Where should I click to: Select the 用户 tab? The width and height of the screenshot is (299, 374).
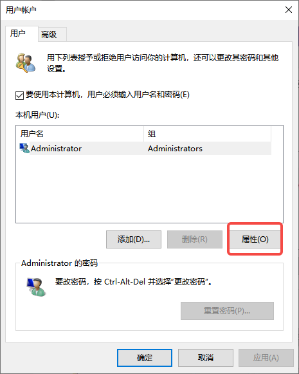point(18,33)
